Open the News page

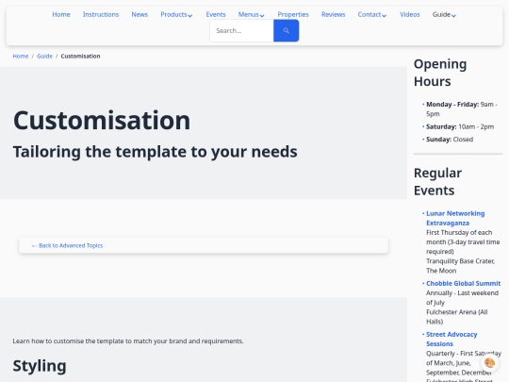click(140, 14)
